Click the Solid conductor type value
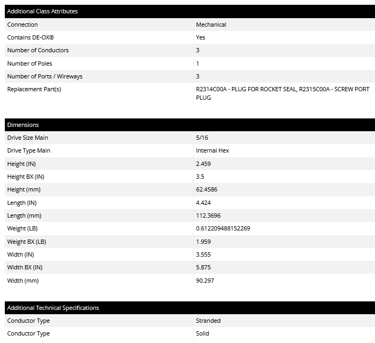Viewport: 375px width, 343px height. point(202,333)
